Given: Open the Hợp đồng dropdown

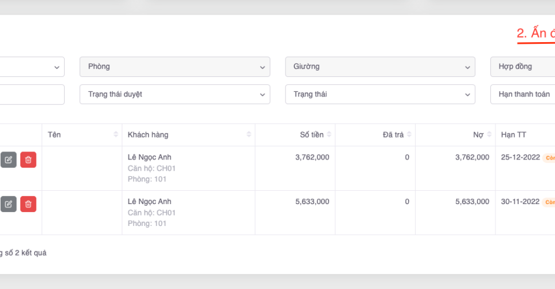Looking at the screenshot, I should pyautogui.click(x=523, y=66).
